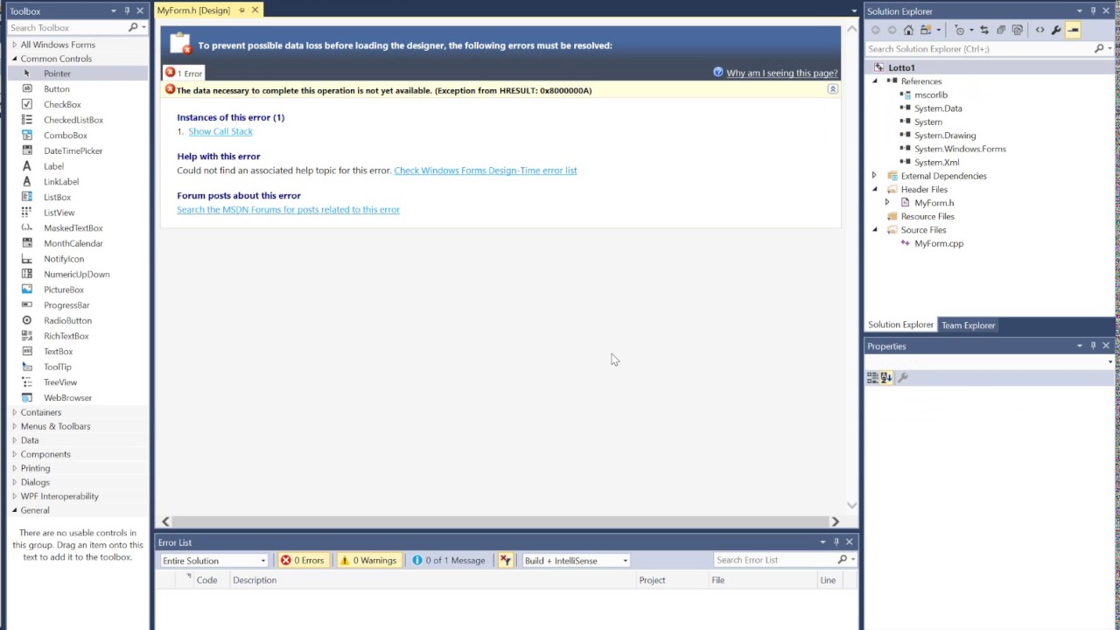Collapse Common Controls toolbox group
Viewport: 1120px width, 630px height.
[x=14, y=59]
